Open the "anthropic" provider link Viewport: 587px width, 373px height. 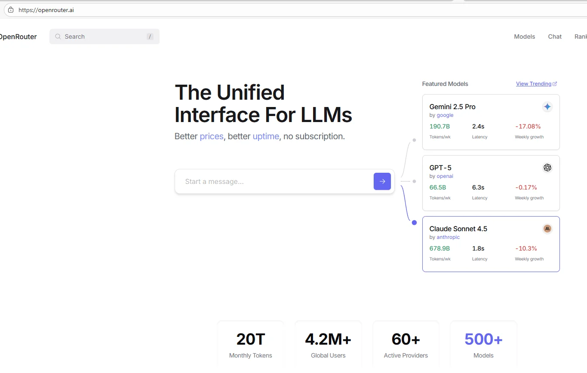click(448, 237)
